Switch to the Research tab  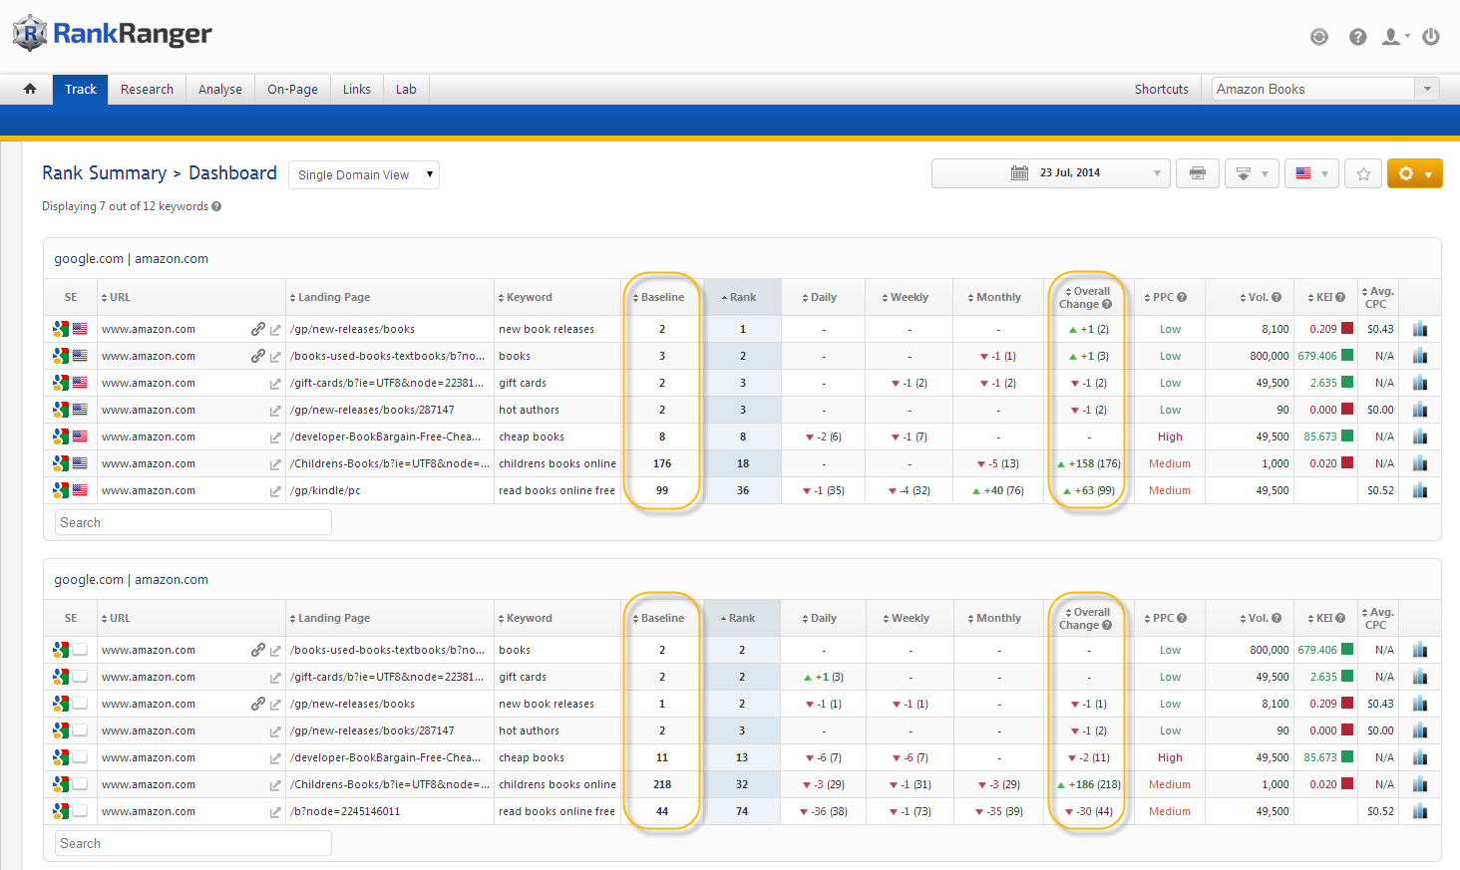147,89
